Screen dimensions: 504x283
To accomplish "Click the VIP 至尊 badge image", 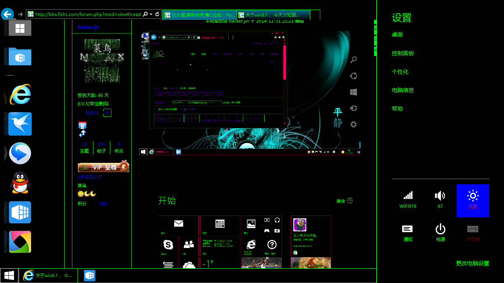I will coord(103,167).
